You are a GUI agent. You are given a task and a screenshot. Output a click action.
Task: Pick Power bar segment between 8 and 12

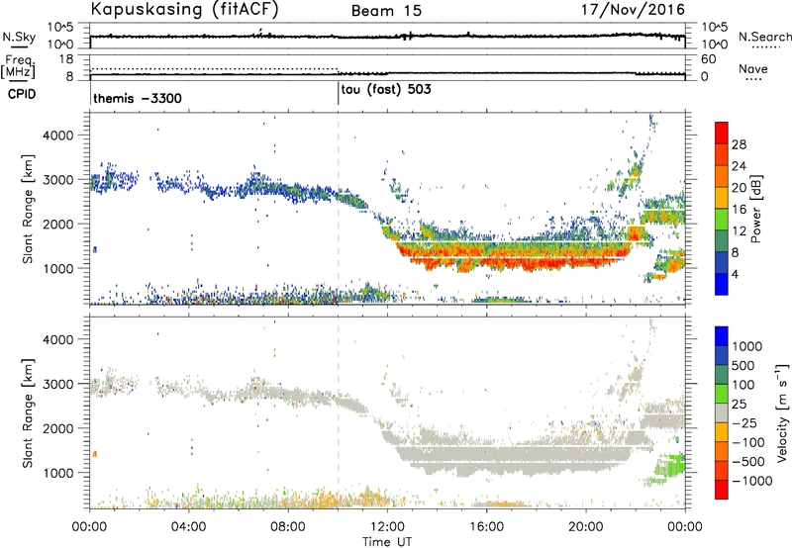coord(722,241)
